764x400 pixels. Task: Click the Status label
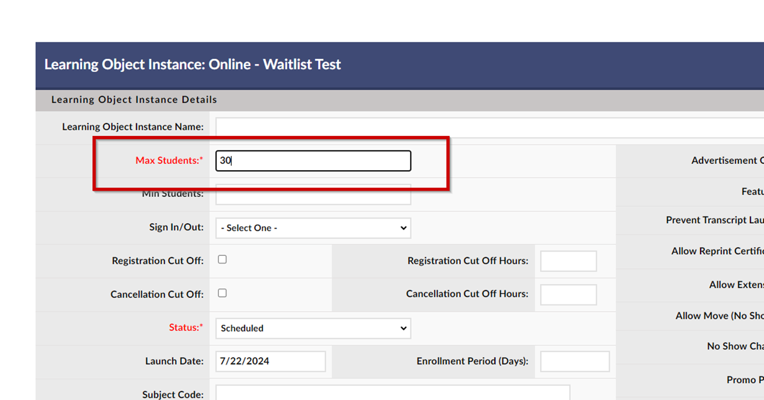[x=186, y=327]
